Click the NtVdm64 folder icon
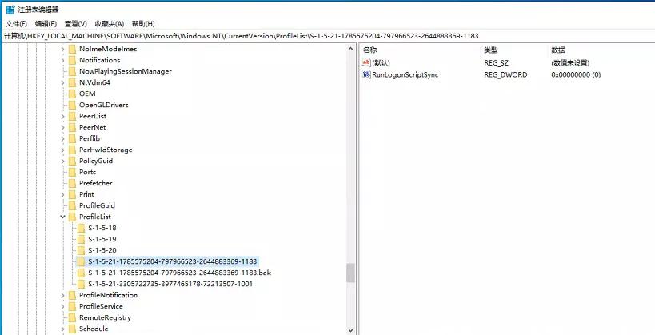This screenshot has height=335, width=655. click(72, 82)
